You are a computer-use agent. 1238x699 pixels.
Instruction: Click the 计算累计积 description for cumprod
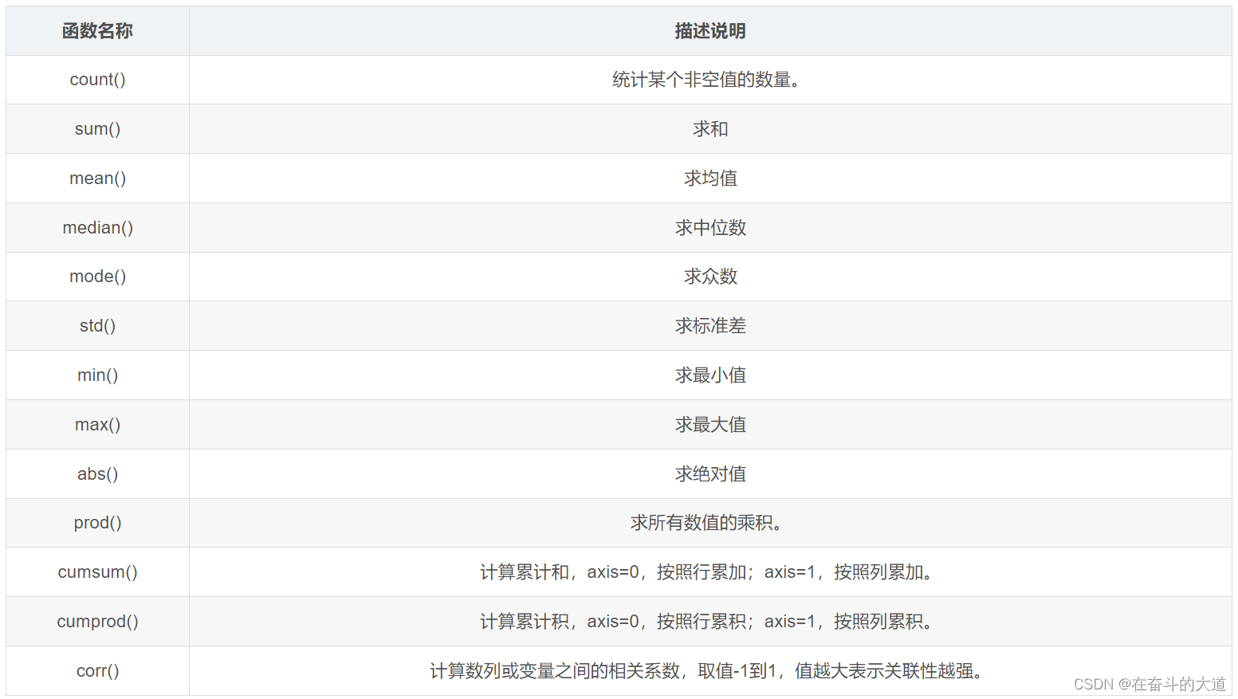tap(710, 622)
